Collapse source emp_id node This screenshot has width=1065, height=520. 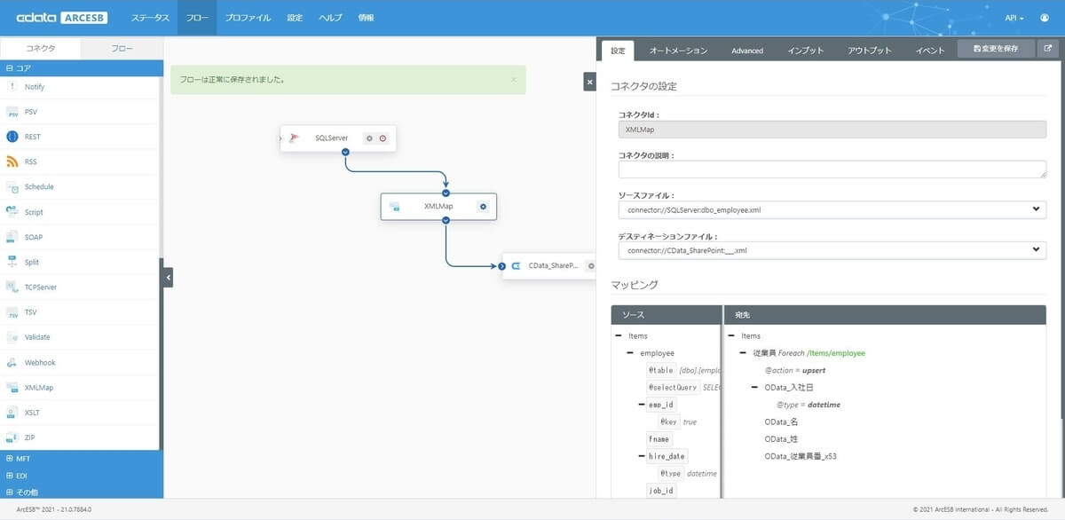pos(641,405)
